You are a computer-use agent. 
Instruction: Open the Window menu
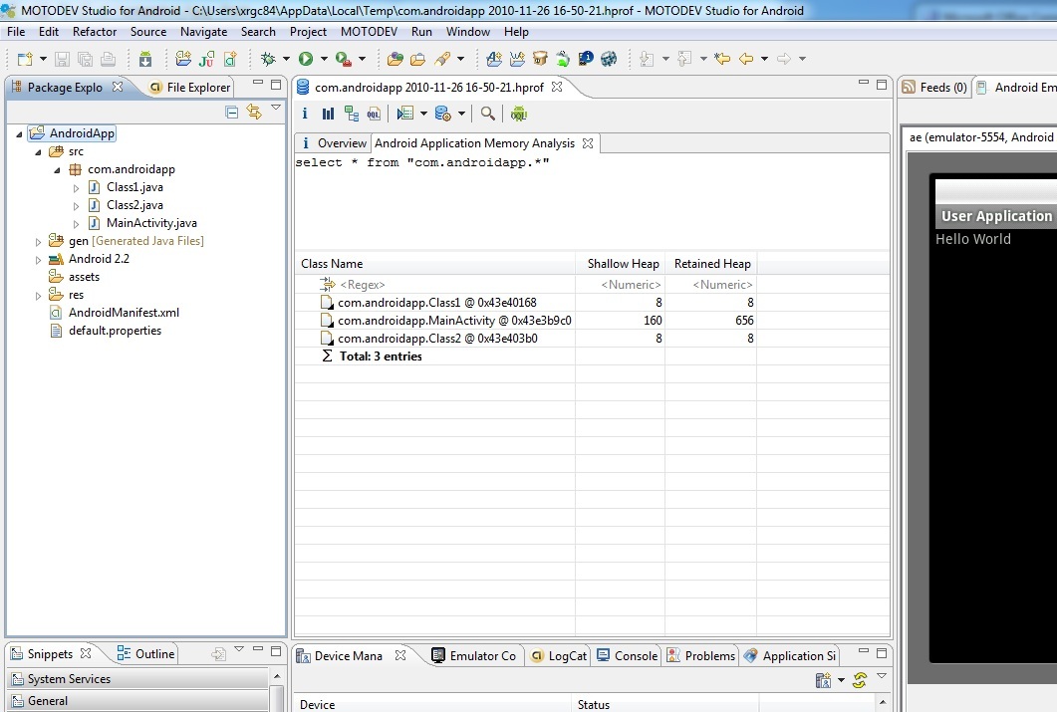[x=468, y=32]
